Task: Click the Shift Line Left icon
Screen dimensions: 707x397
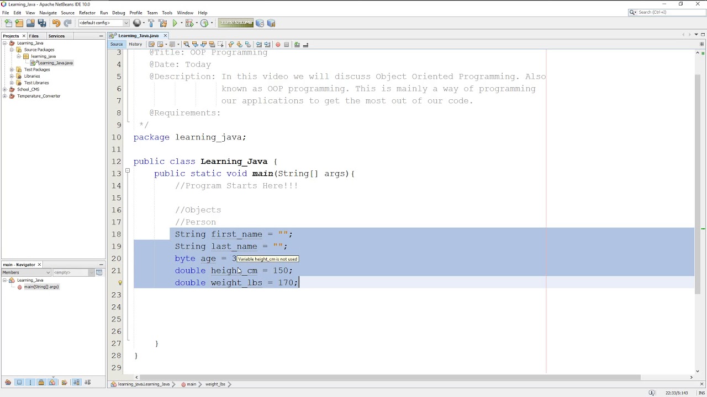Action: pos(258,44)
